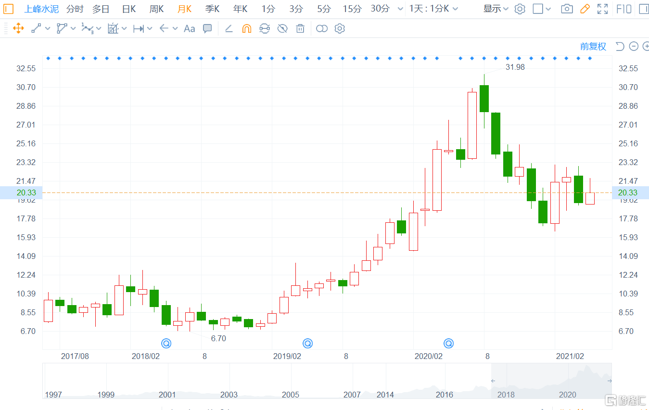The height and width of the screenshot is (410, 649).
Task: Select the 15分 period button
Action: click(352, 9)
